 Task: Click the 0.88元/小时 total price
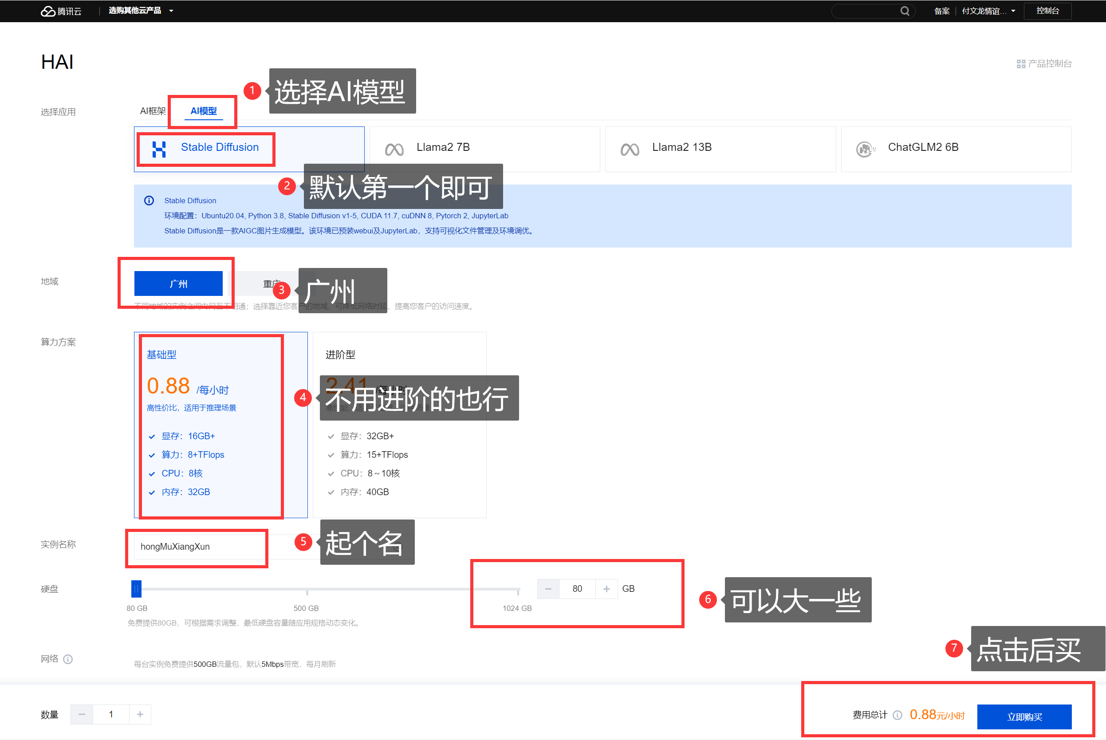tap(937, 715)
